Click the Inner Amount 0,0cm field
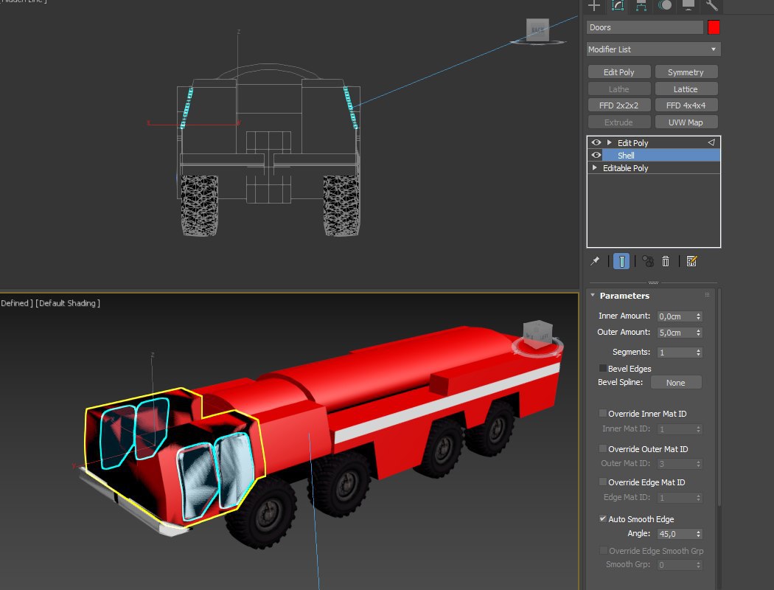Screen dimensions: 774x590 click(x=676, y=316)
